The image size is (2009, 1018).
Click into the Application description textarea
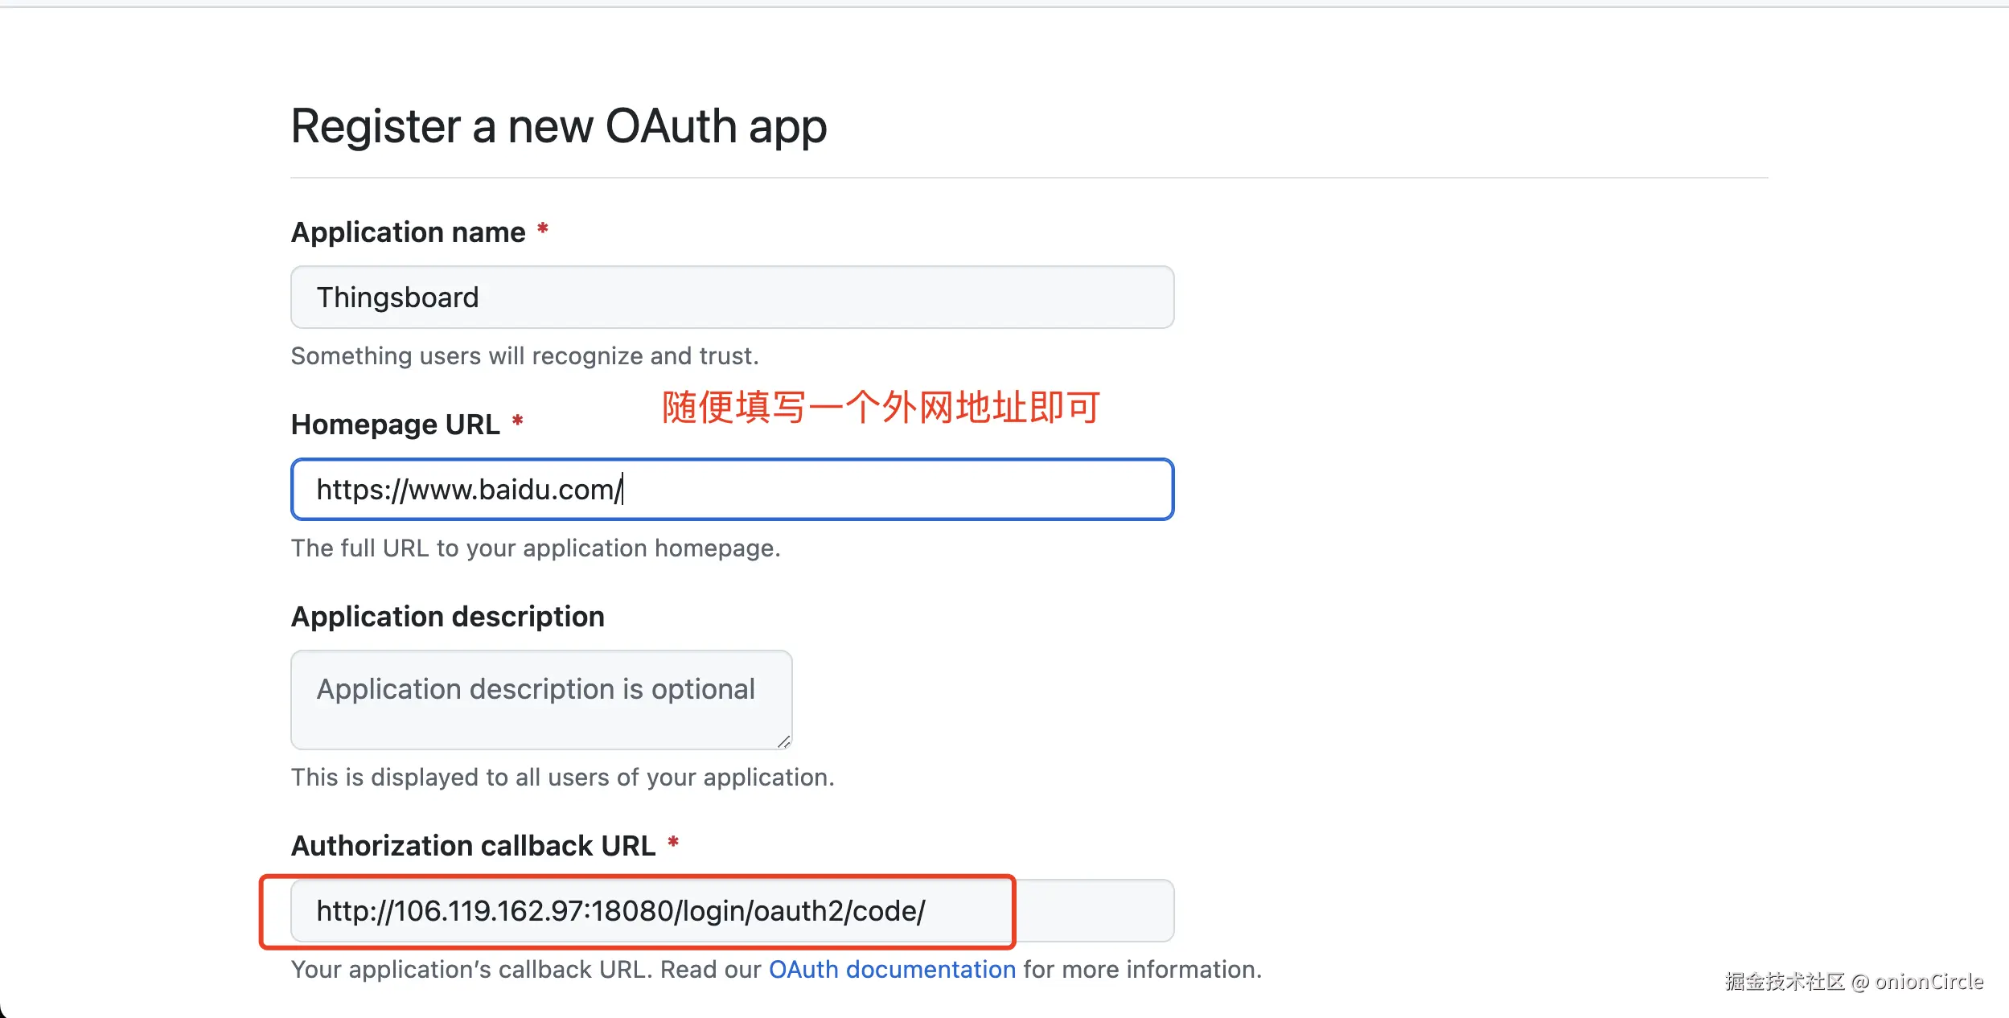pyautogui.click(x=541, y=700)
